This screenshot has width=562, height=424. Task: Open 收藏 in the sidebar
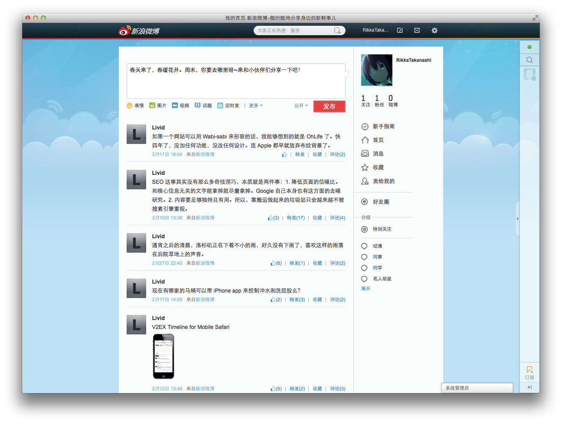click(373, 167)
